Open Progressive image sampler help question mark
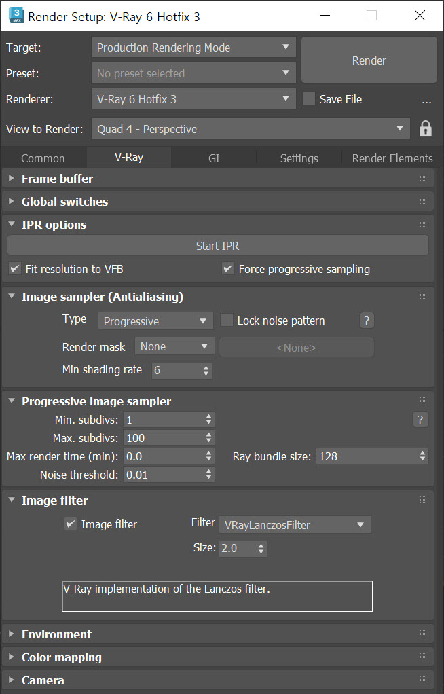This screenshot has height=694, width=444. pyautogui.click(x=420, y=419)
